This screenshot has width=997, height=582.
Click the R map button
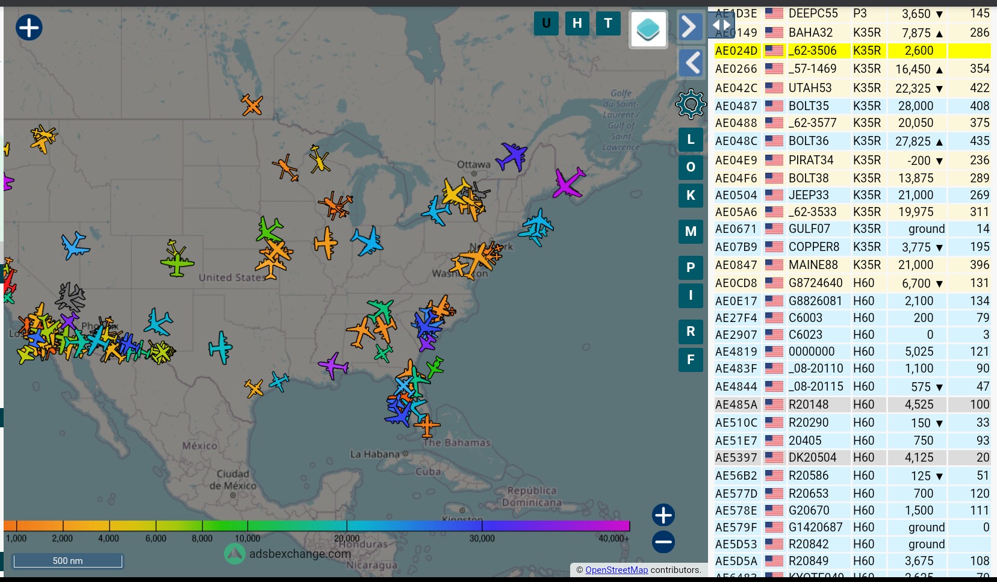tap(691, 332)
